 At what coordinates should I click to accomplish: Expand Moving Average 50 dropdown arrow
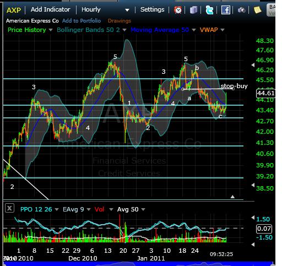194,30
